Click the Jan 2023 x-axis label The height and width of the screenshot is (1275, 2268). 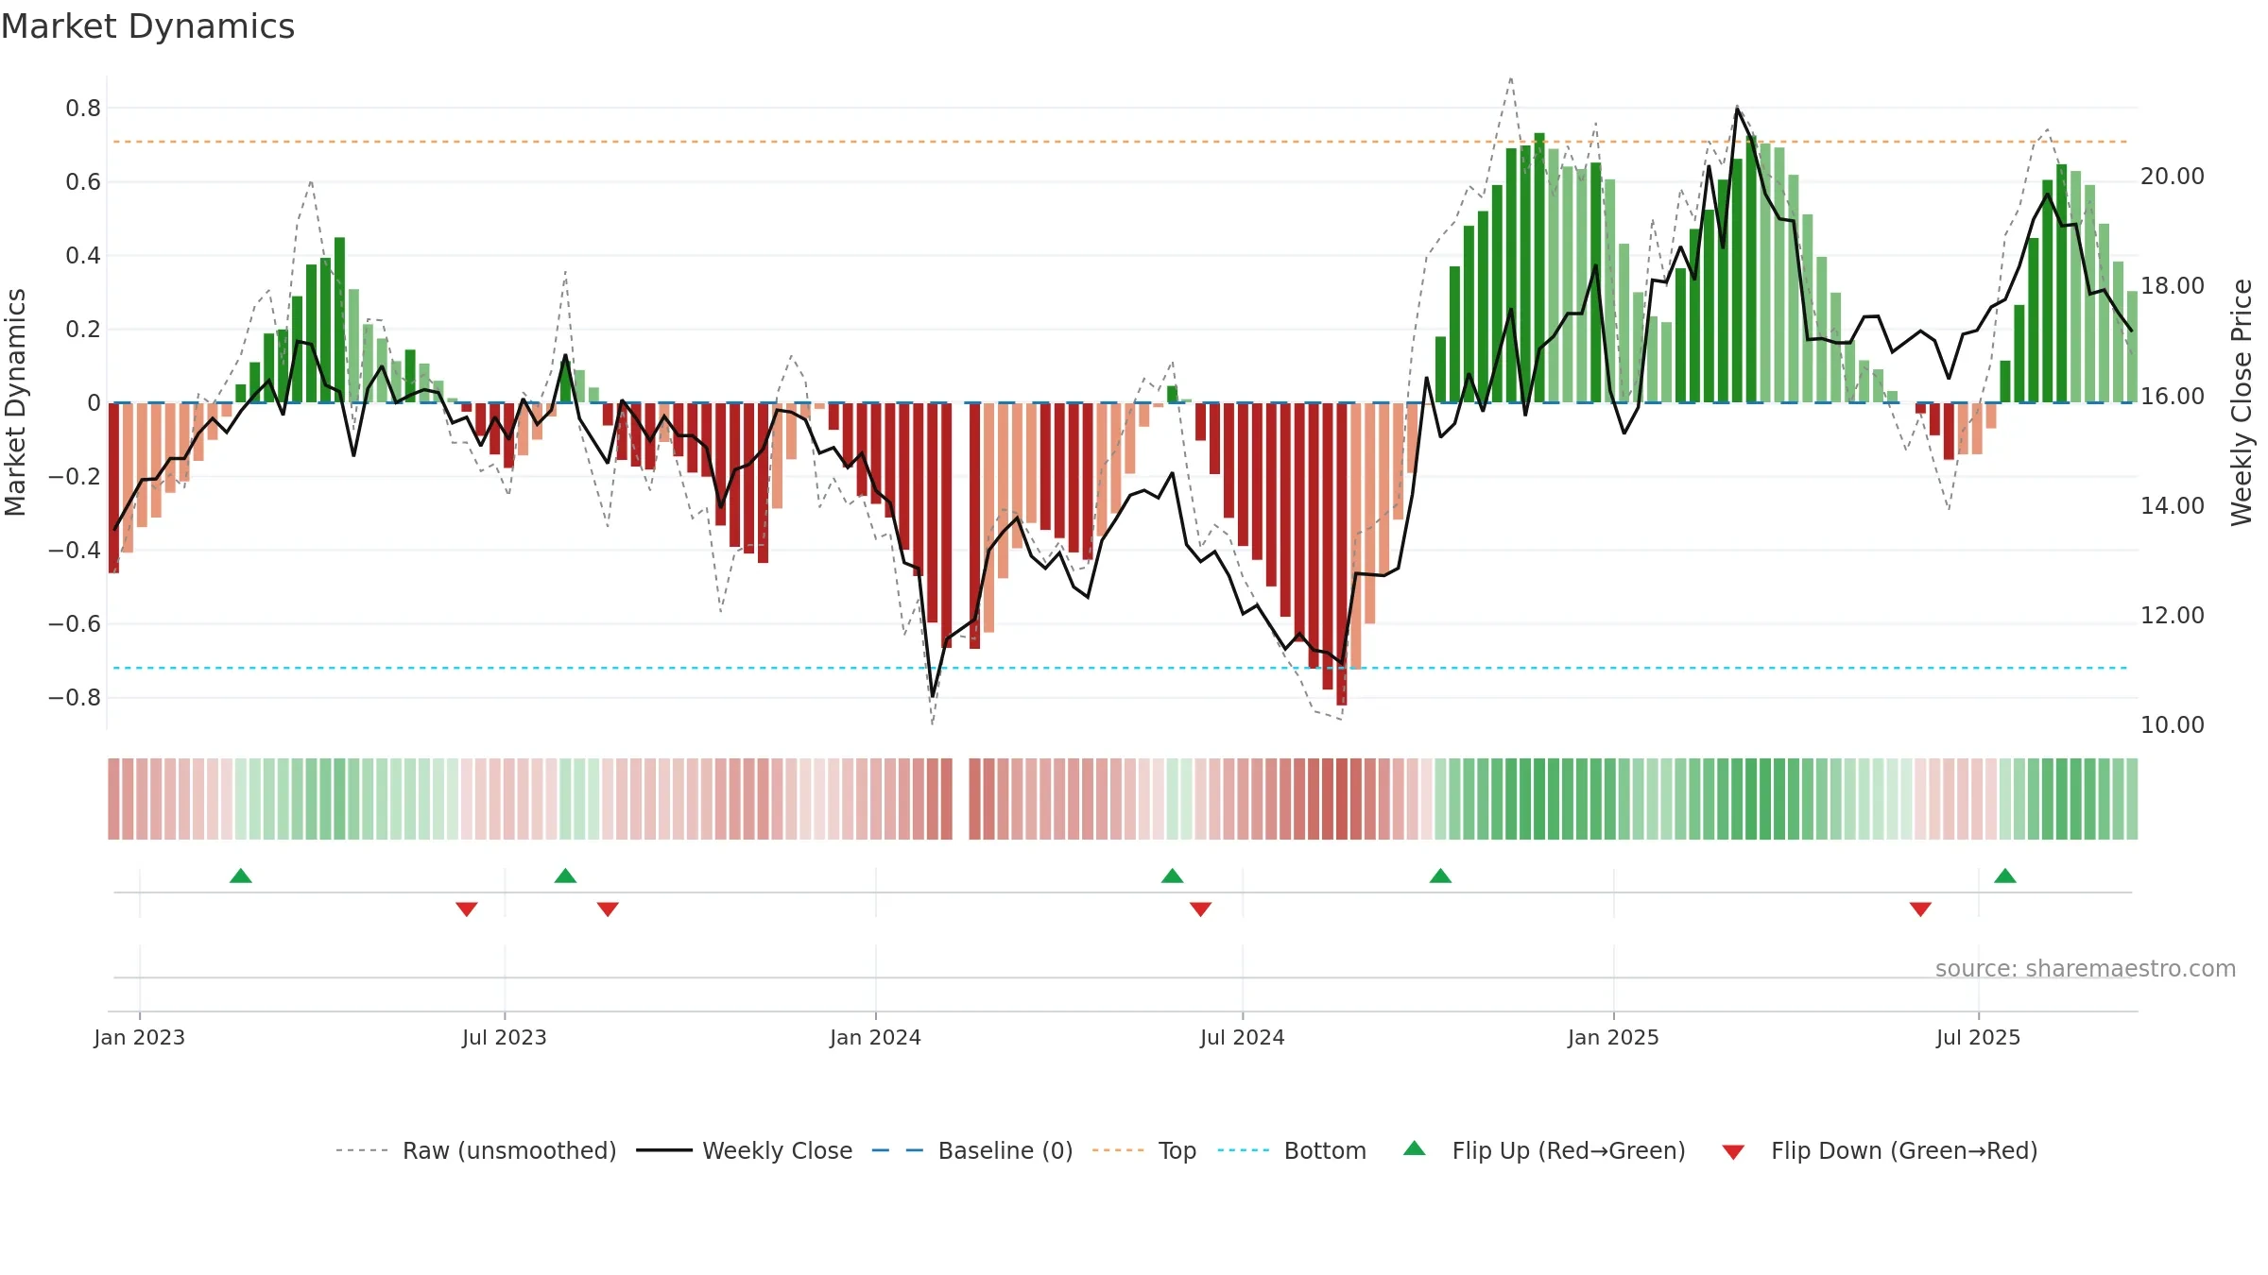(140, 1037)
